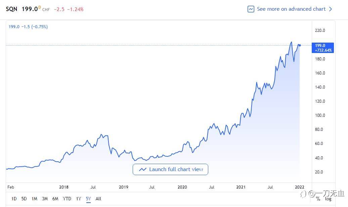The height and width of the screenshot is (207, 348).
Task: Choose the 1M range
Action: click(x=34, y=199)
